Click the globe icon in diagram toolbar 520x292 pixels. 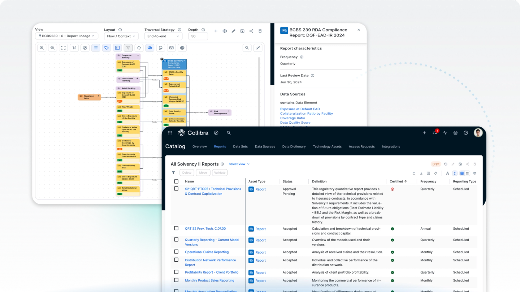[182, 48]
